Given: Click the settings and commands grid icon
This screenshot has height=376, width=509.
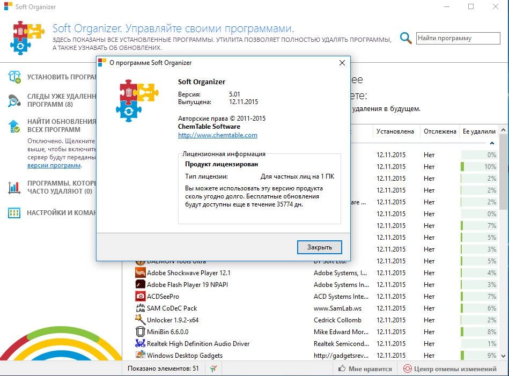Looking at the screenshot, I should click(x=14, y=213).
